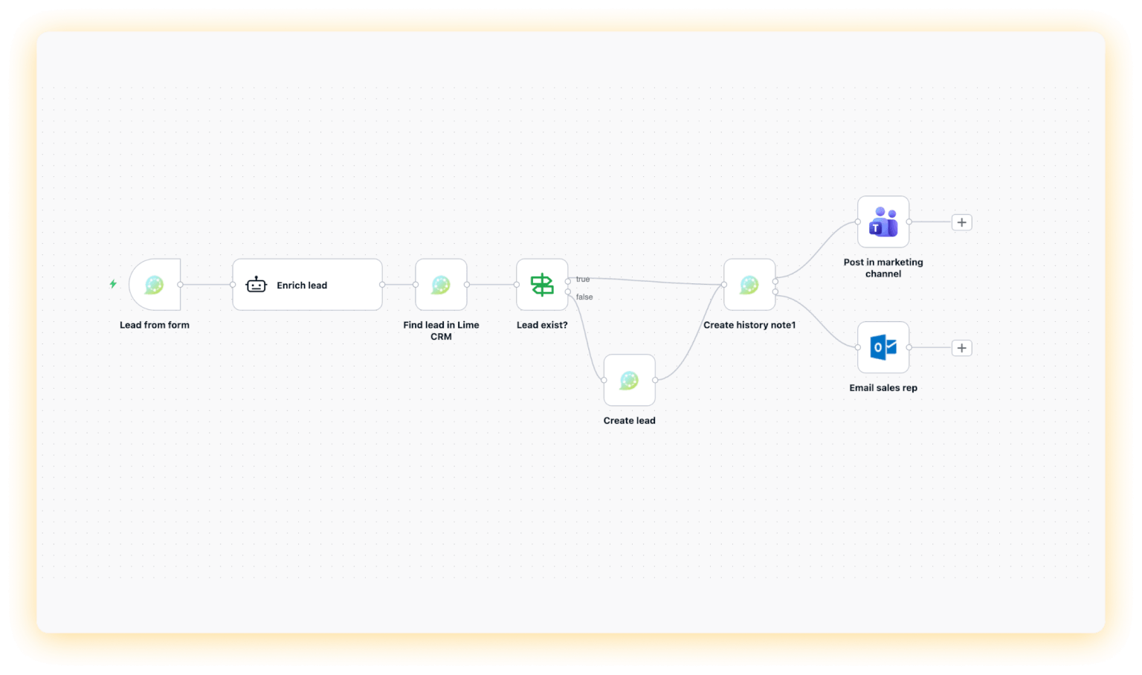Viewport: 1142px width, 675px height.
Task: Click the 'Lead from form' label
Action: click(155, 325)
